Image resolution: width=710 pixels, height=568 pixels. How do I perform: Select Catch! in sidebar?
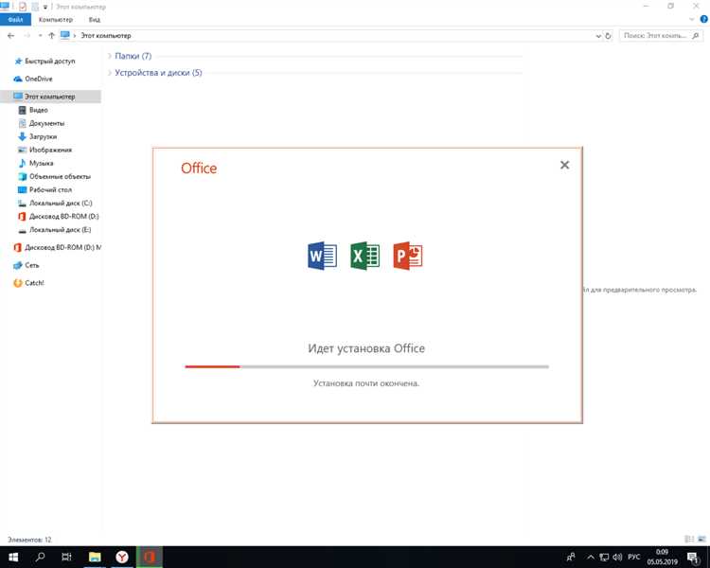[34, 283]
